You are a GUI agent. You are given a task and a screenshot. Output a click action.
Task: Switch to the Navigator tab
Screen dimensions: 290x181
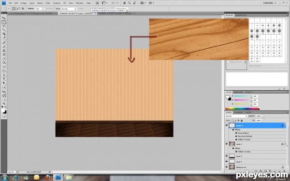pos(241,15)
